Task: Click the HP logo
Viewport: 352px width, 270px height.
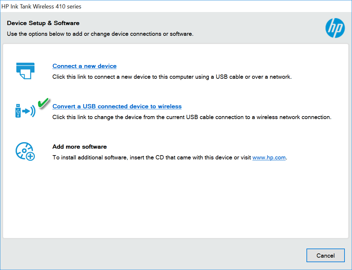Action: [335, 28]
